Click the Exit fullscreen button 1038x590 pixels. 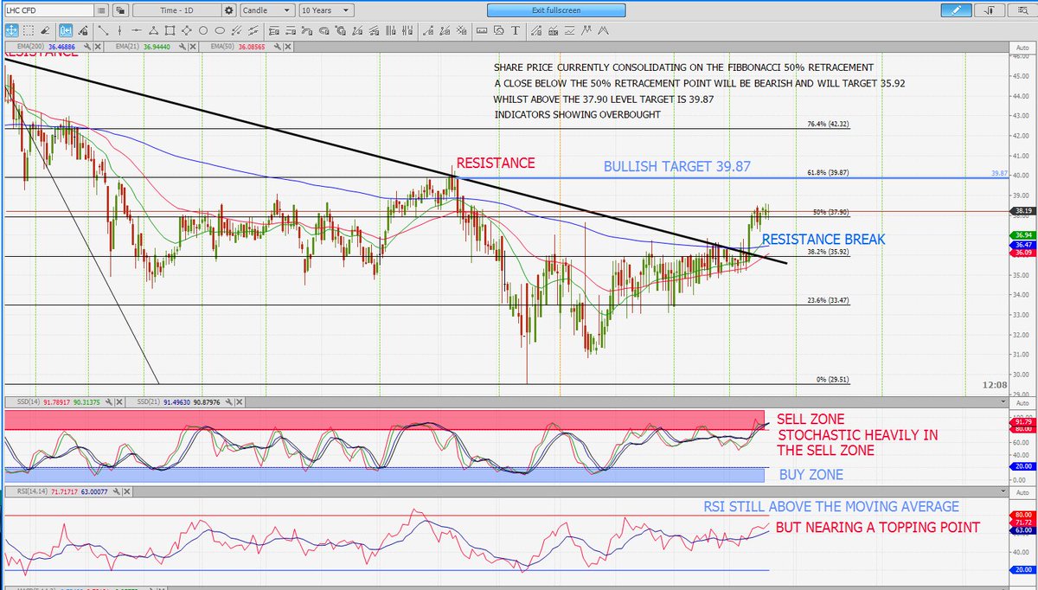556,10
